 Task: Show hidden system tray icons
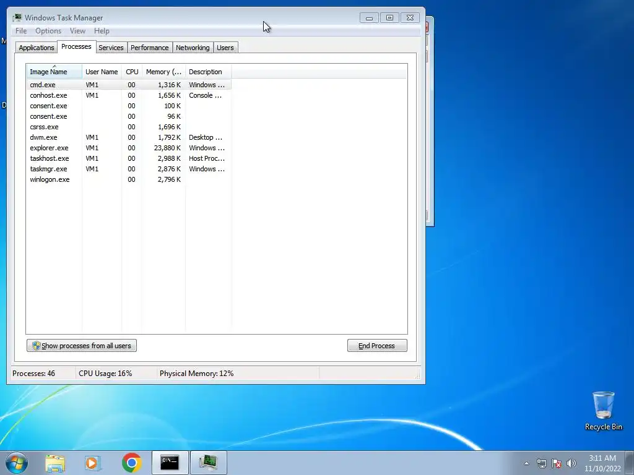526,463
